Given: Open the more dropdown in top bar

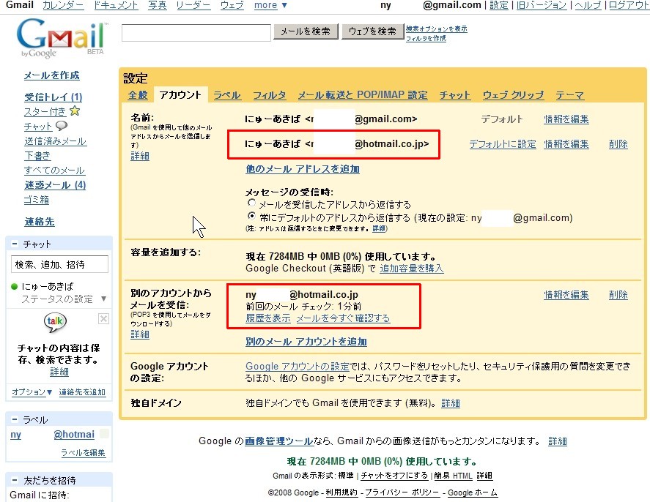Looking at the screenshot, I should tap(270, 5).
